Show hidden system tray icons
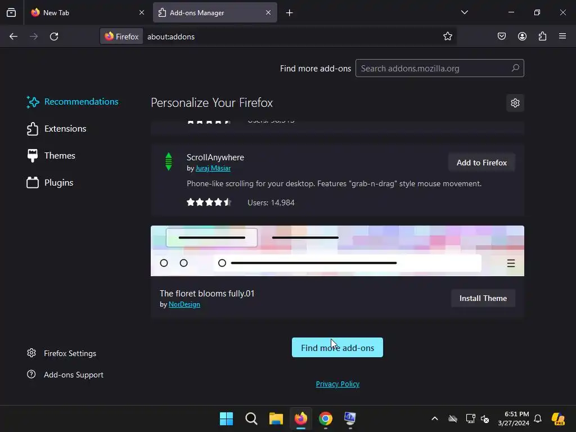 point(435,418)
